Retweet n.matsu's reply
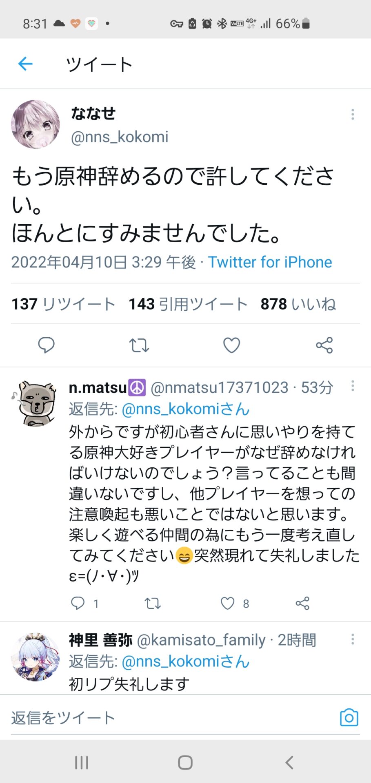Viewport: 371px width, 783px height. (153, 603)
